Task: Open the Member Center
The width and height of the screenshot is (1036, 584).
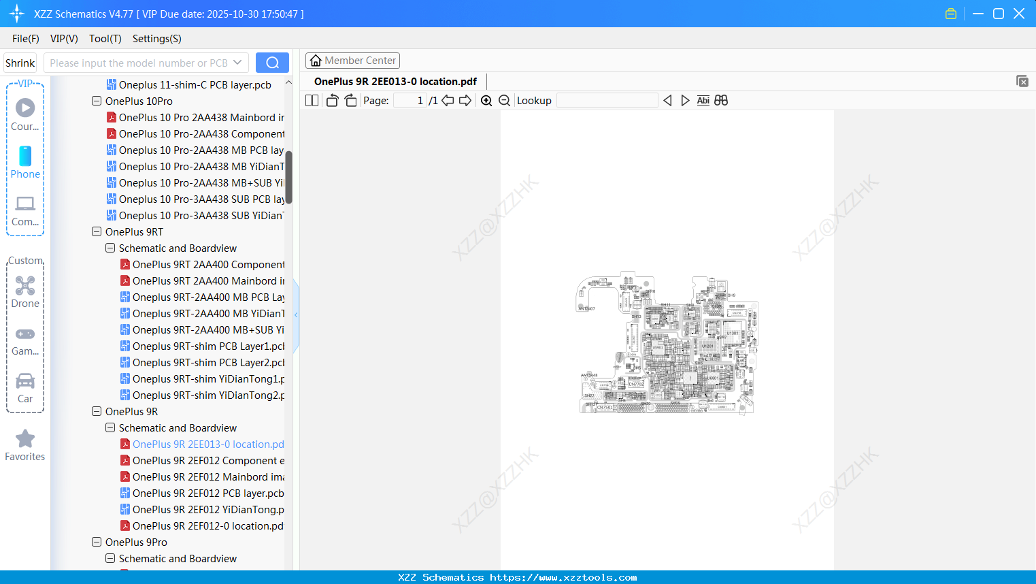Action: [x=352, y=60]
